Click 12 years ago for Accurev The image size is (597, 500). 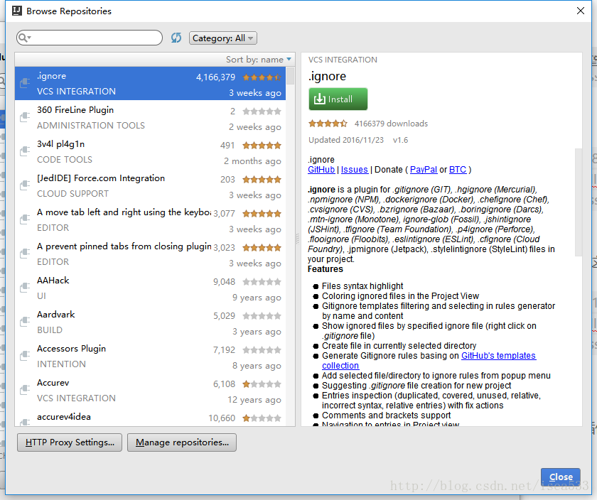pyautogui.click(x=254, y=400)
